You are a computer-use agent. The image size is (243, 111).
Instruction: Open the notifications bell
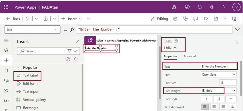(200, 7)
